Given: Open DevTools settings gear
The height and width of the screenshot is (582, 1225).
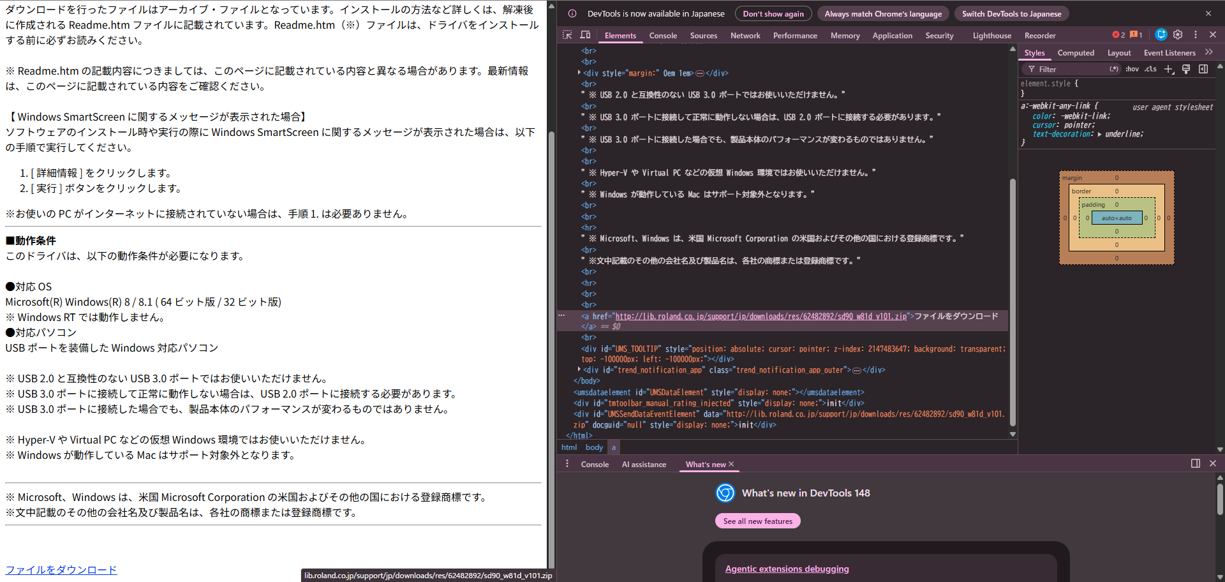Looking at the screenshot, I should [x=1178, y=34].
